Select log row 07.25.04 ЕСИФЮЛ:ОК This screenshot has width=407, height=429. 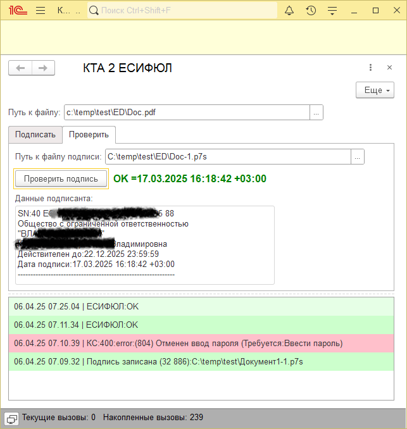coord(201,306)
